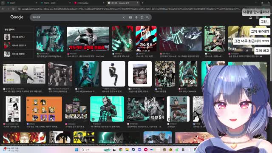272x153 pixels.
Task: Close the first SOOP tab
Action: [36, 3]
